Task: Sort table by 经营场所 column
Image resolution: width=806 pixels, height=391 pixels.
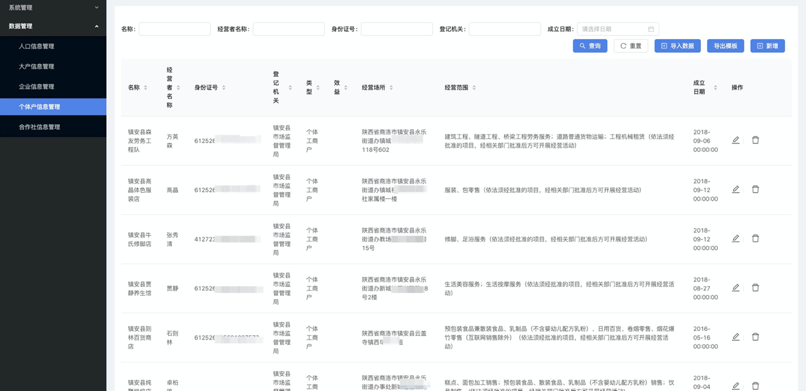Action: click(x=391, y=88)
